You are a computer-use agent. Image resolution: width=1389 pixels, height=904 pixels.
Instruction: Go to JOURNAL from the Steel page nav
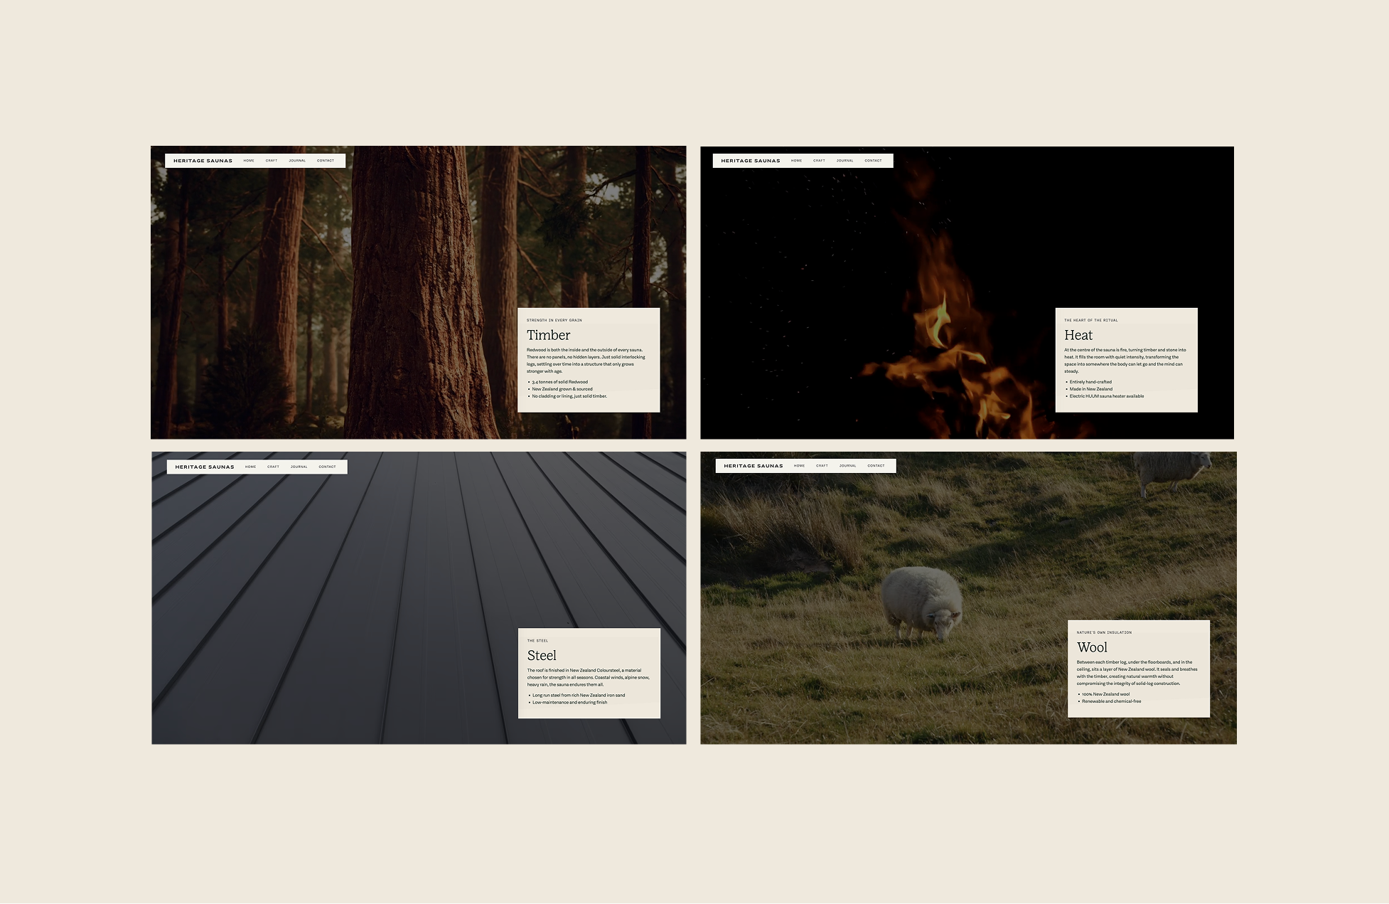(299, 467)
